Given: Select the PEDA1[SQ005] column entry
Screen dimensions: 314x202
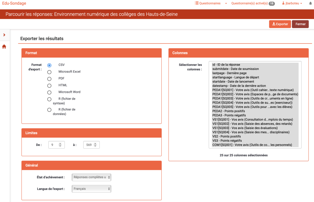Looking at the screenshot, I should coord(255,107).
